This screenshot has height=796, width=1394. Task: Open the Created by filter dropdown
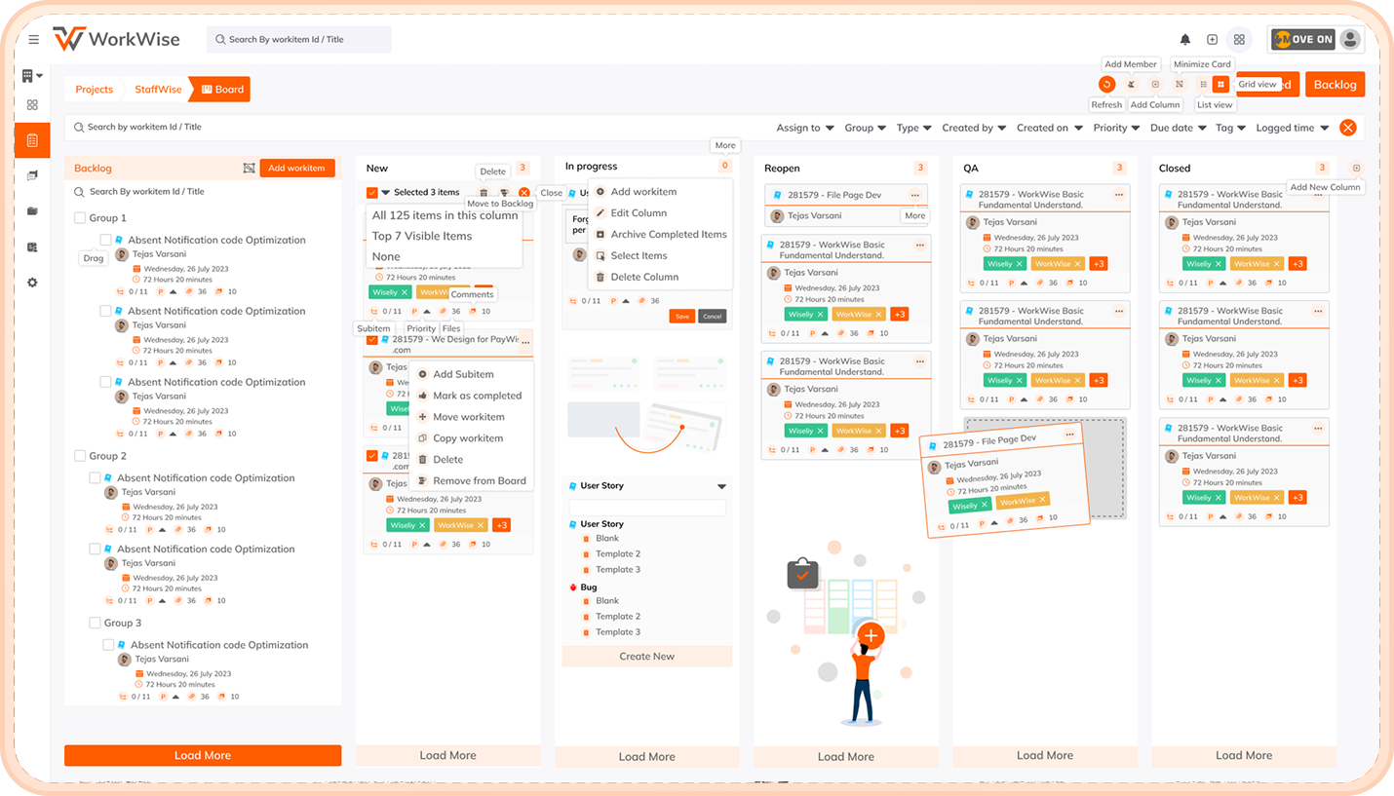tap(974, 128)
